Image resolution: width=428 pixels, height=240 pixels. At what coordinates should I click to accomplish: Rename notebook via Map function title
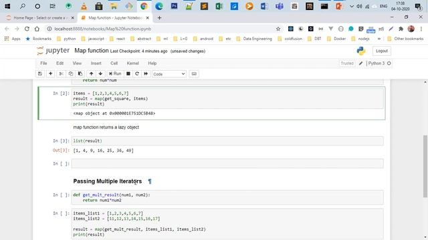coord(92,51)
